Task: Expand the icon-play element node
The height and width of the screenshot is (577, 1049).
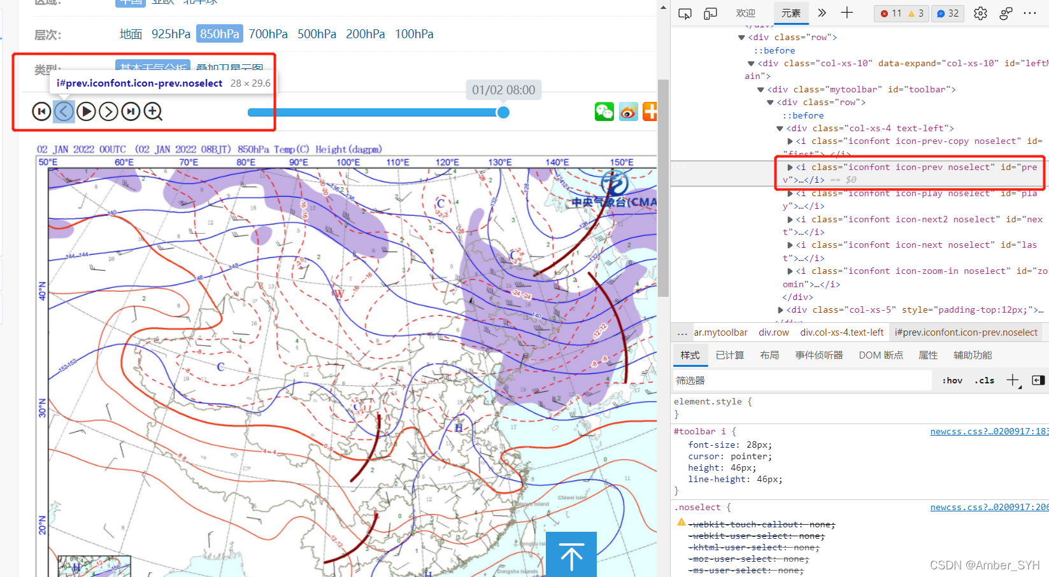Action: [790, 194]
